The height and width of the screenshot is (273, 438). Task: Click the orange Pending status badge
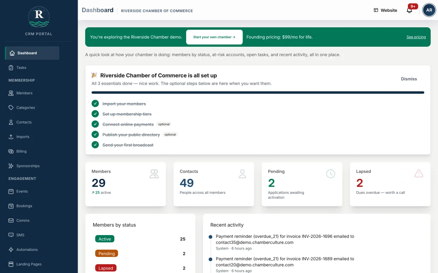(x=106, y=253)
